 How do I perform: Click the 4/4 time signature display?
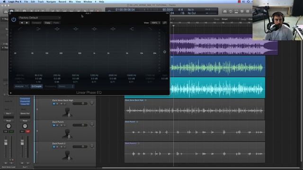pyautogui.click(x=180, y=9)
